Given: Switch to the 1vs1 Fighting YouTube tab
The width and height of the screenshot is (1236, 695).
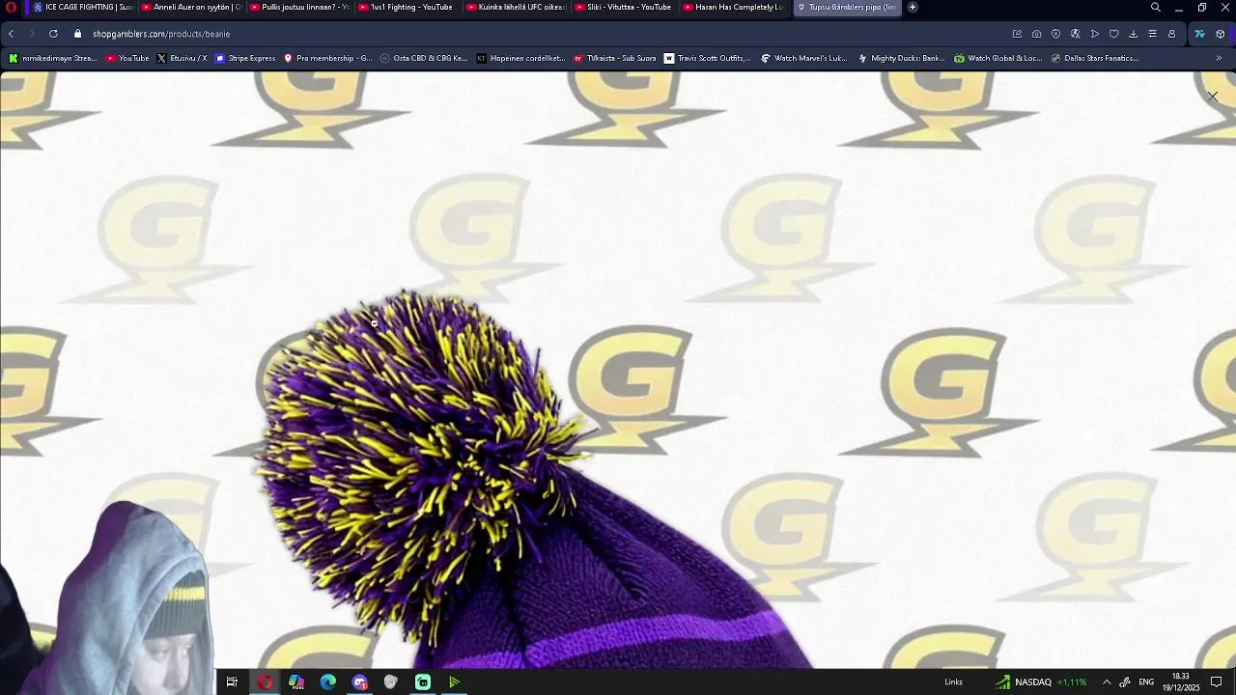Looking at the screenshot, I should click(408, 7).
